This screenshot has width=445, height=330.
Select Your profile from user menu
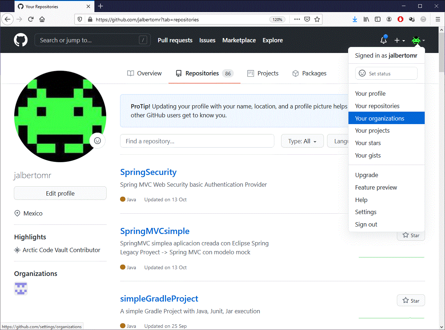click(387, 94)
